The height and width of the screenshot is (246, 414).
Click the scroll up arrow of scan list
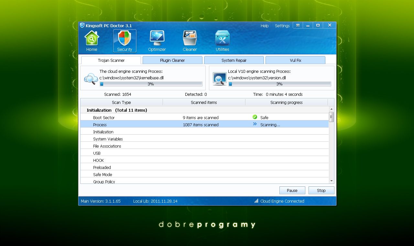[331, 109]
